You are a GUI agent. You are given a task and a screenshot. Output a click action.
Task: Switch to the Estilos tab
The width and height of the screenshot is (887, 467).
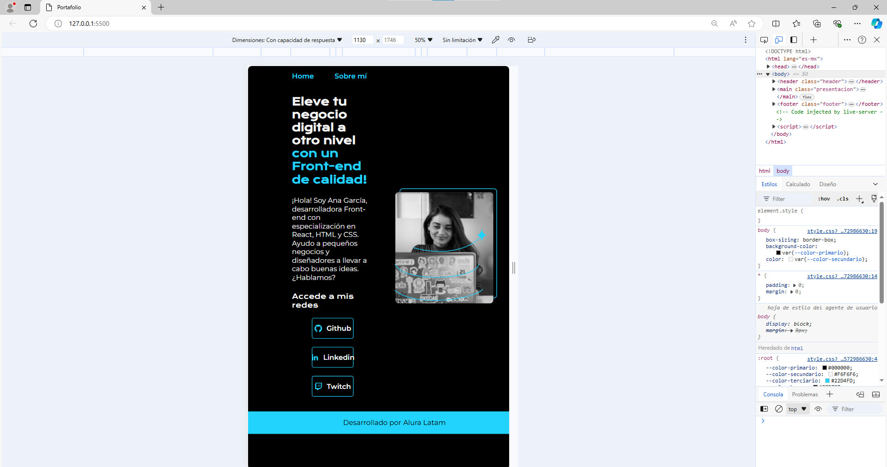point(769,184)
